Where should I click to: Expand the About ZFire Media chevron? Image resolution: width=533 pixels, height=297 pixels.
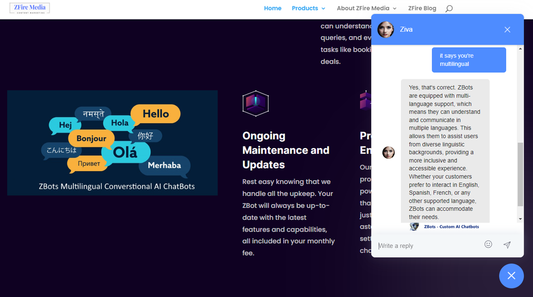coord(395,8)
